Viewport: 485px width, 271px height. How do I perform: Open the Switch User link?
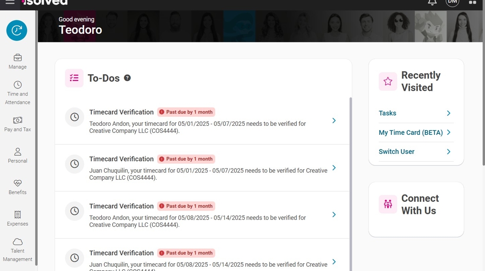click(397, 152)
